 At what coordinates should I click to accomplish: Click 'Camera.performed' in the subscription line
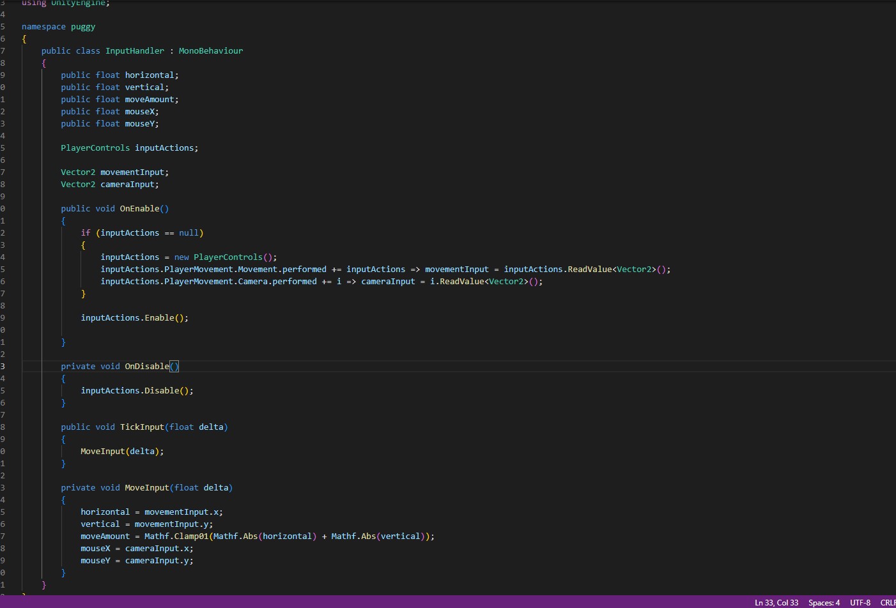[x=277, y=282]
